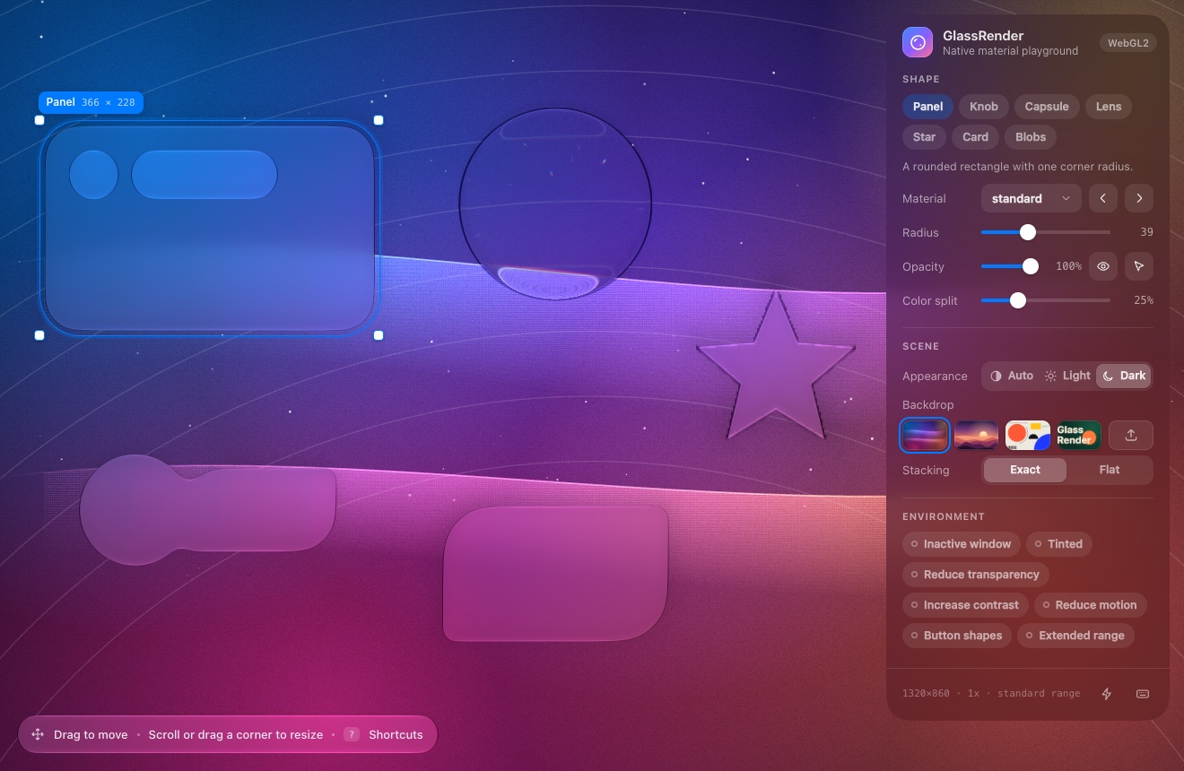The width and height of the screenshot is (1184, 771).
Task: Click the pill capsule inside the Panel shape
Action: tap(205, 175)
